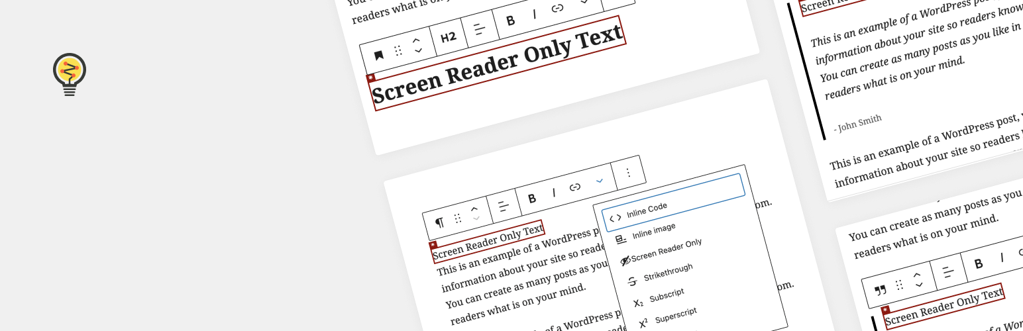Toggle italic in the quote toolbar
The height and width of the screenshot is (331, 1023).
coord(1002,257)
